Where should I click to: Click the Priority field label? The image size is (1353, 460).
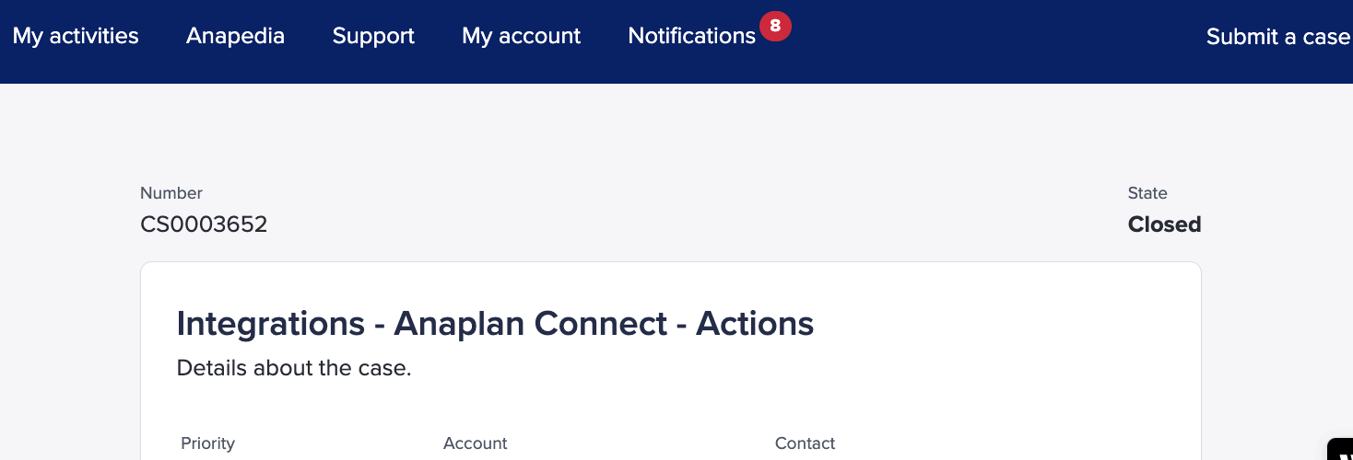(207, 443)
